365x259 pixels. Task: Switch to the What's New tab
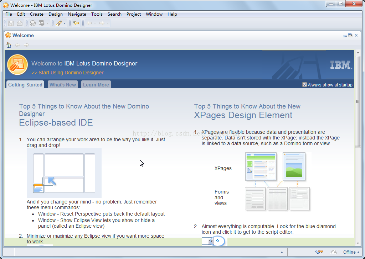(x=63, y=85)
